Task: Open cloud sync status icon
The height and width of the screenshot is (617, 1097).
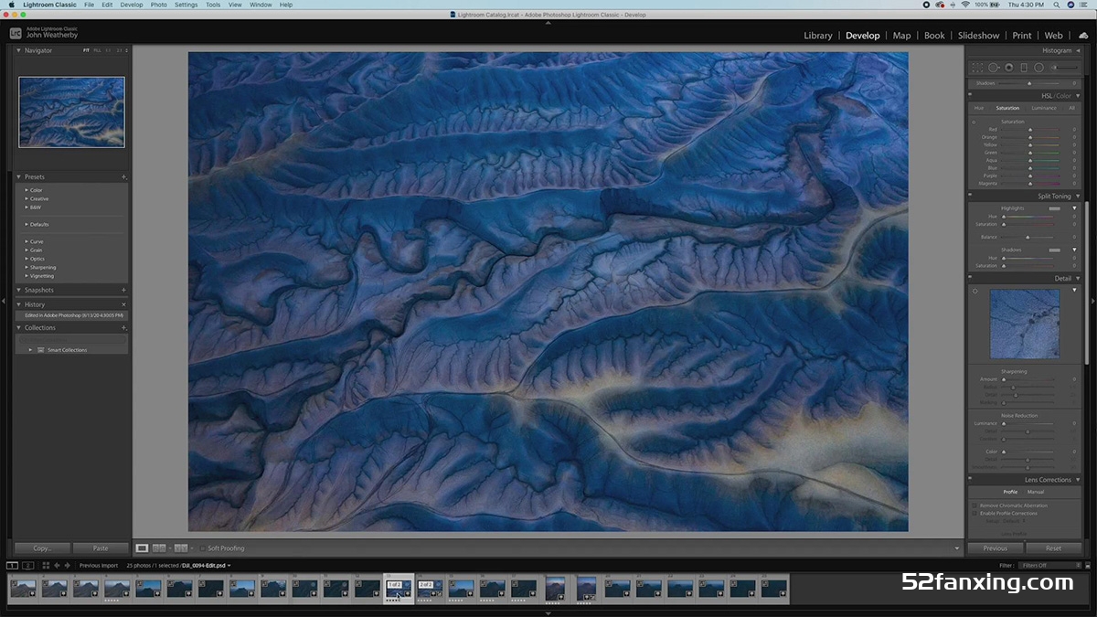Action: point(1083,36)
